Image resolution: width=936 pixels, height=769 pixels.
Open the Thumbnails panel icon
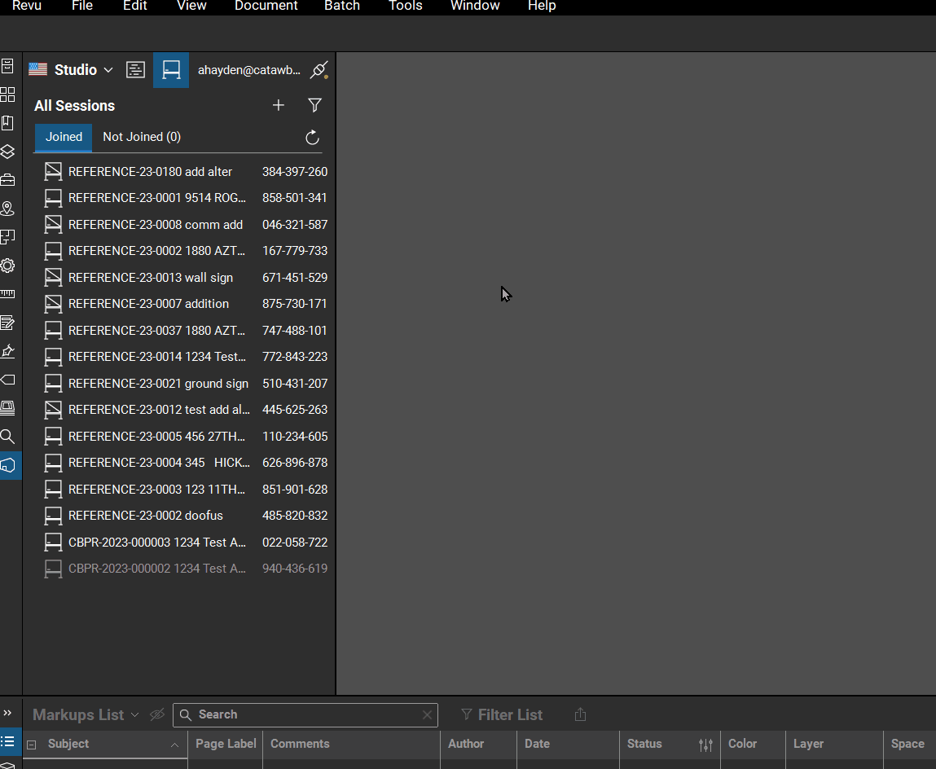click(7, 94)
